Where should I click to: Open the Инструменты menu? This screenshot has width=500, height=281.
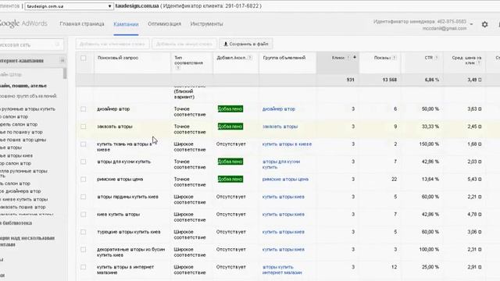point(206,24)
